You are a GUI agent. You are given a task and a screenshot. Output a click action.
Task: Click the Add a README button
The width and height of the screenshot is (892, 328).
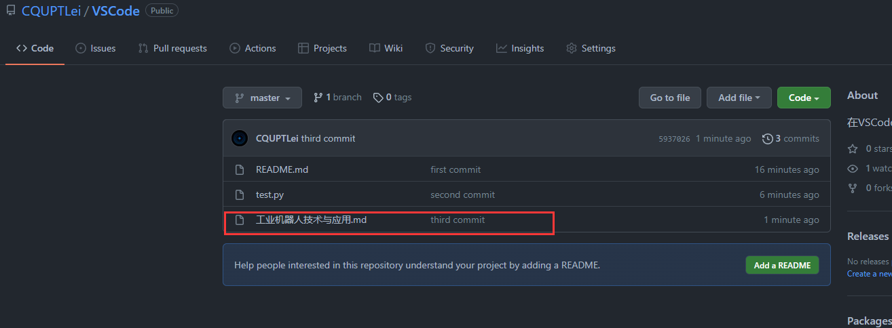click(782, 265)
